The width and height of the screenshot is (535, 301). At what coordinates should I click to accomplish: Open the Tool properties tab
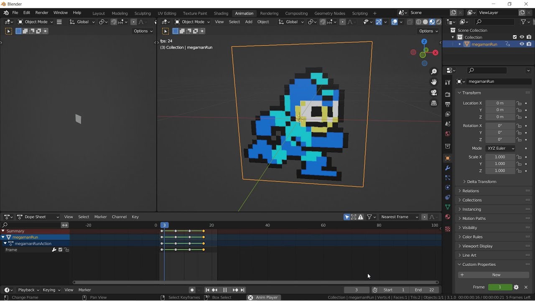point(448,82)
